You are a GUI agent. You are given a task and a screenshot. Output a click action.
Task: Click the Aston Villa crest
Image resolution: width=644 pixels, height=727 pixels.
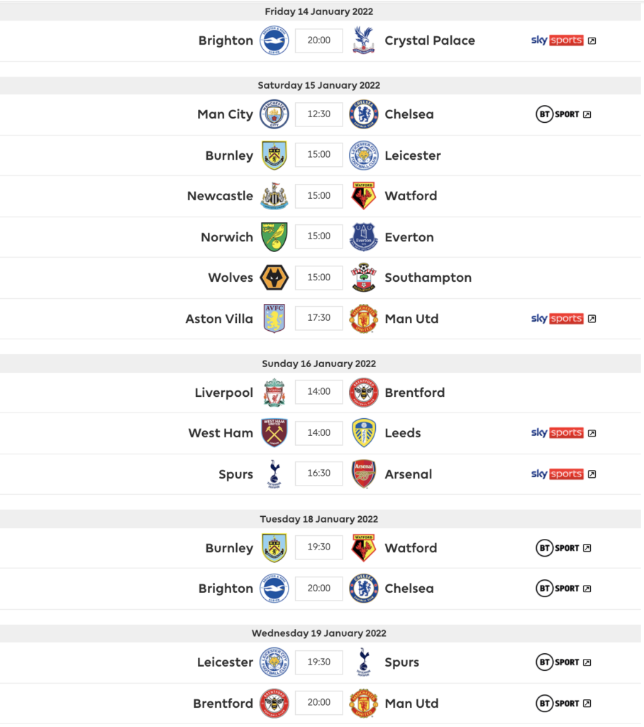(274, 318)
